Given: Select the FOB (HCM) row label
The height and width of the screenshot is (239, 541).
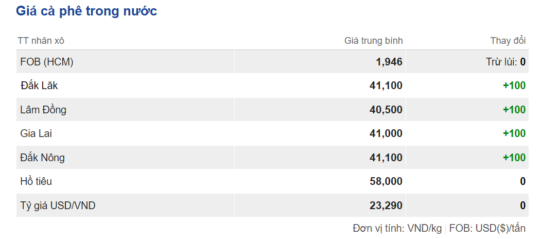Looking at the screenshot, I should 47,62.
